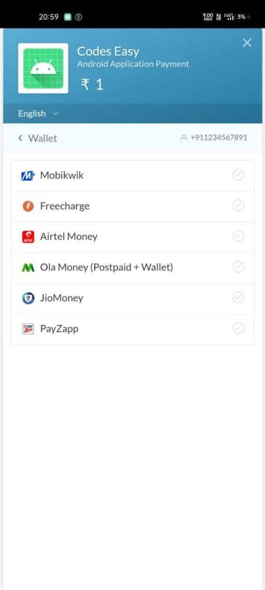The image size is (265, 590).
Task: Tap the Airtel Money red logo
Action: pyautogui.click(x=28, y=237)
